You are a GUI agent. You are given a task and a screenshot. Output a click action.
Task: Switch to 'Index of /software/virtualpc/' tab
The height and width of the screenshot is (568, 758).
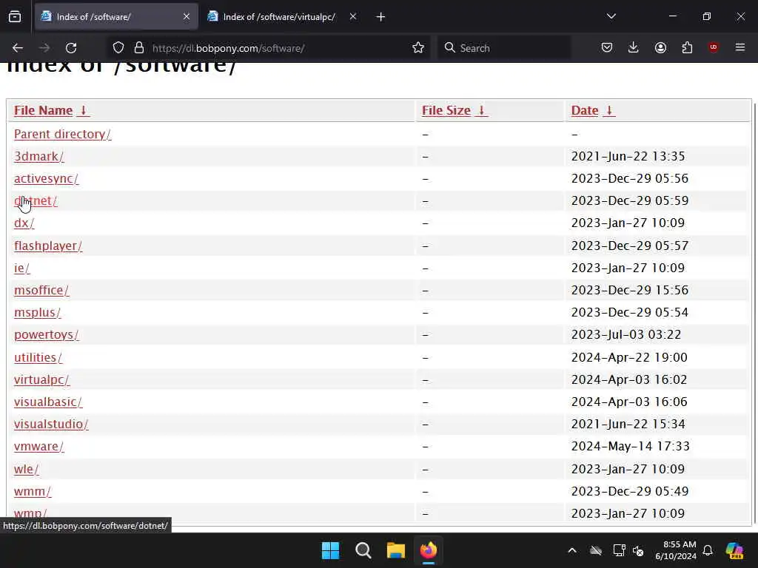click(x=282, y=17)
